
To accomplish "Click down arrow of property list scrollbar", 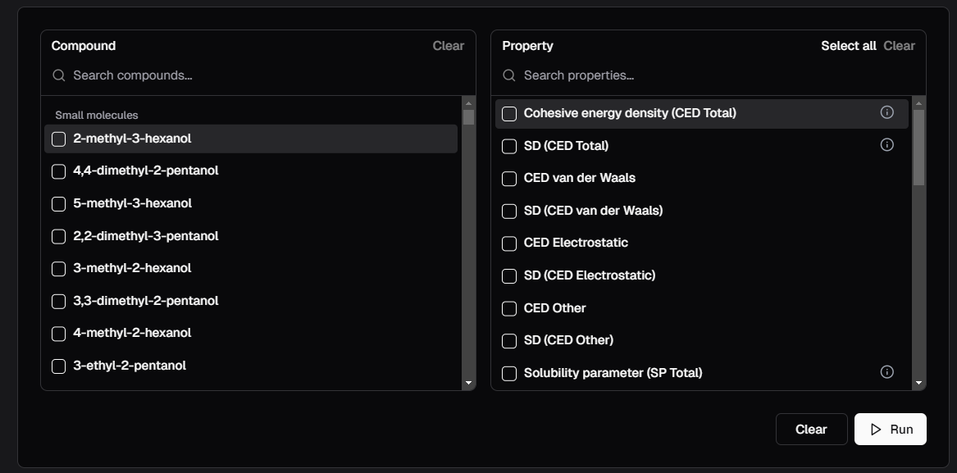I will point(918,383).
